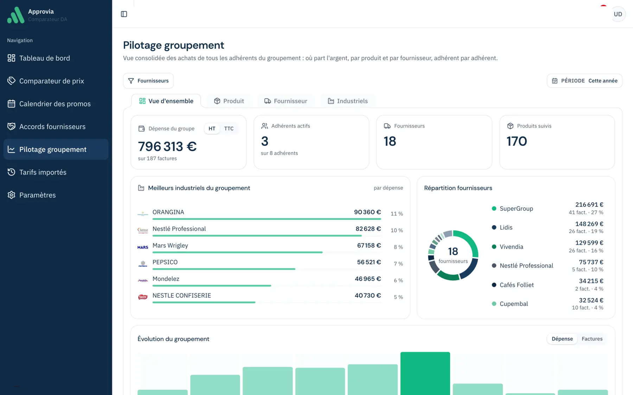Click the Accords fournisseurs handshake icon
Viewport: 633px width, 395px height.
(11, 126)
